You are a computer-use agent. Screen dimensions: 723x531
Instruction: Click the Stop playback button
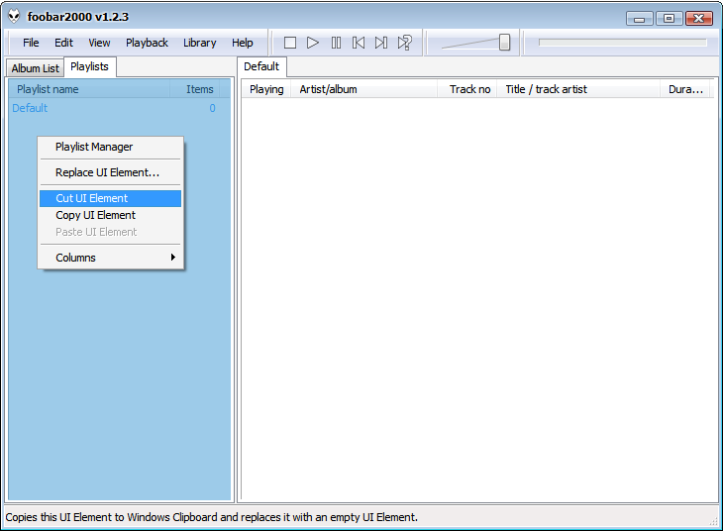(x=290, y=43)
